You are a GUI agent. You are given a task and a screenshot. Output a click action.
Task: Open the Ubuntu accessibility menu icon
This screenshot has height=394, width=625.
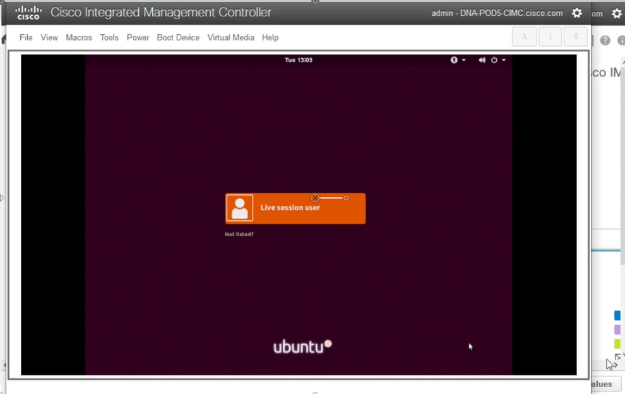click(x=454, y=60)
